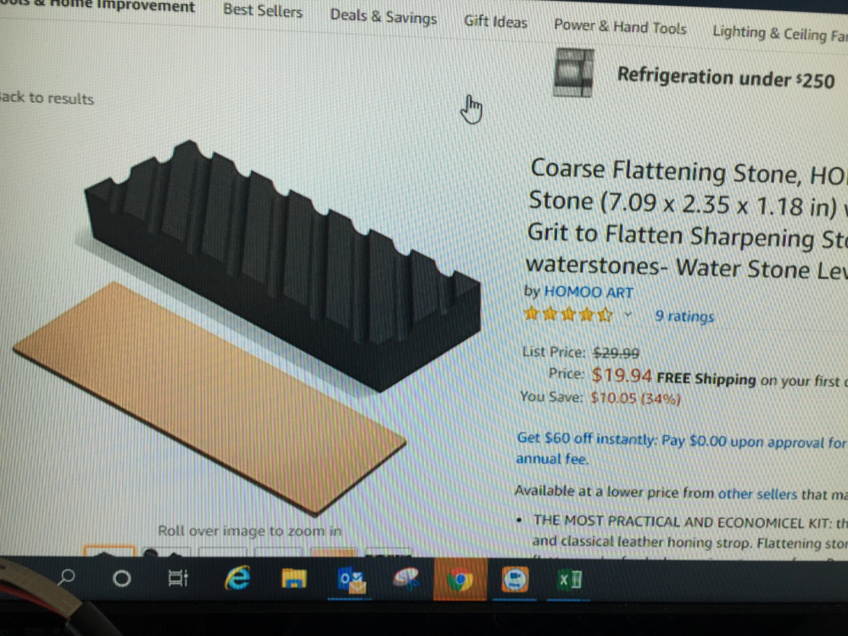The height and width of the screenshot is (636, 848).
Task: Open the video meeting app taskbar icon
Action: pyautogui.click(x=515, y=580)
